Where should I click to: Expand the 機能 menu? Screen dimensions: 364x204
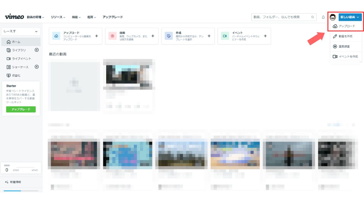[76, 17]
